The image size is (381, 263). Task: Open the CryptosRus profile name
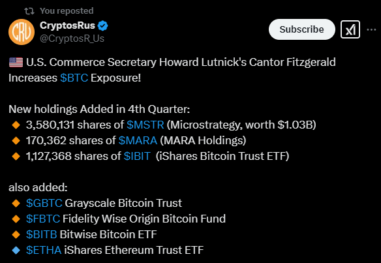pyautogui.click(x=67, y=25)
